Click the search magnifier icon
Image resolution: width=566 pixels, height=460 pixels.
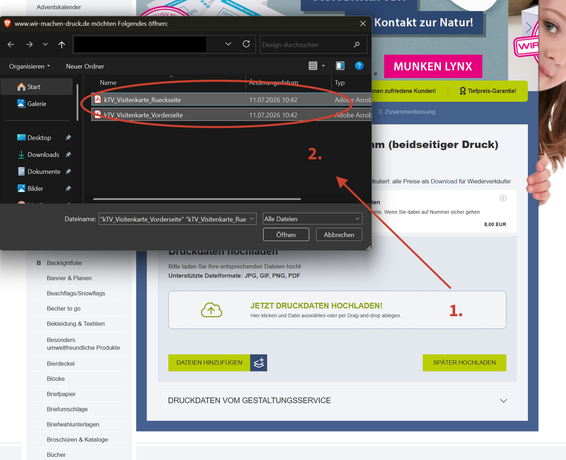pyautogui.click(x=357, y=45)
